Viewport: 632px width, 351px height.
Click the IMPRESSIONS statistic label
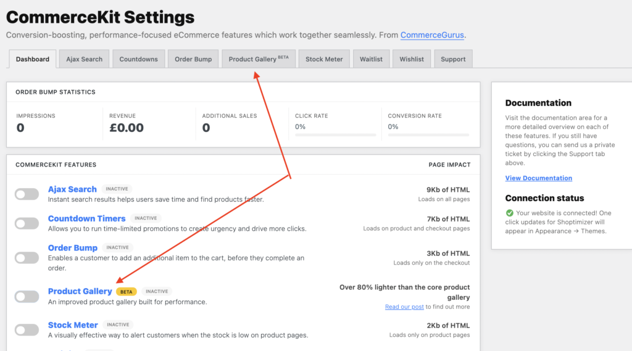[x=36, y=115]
